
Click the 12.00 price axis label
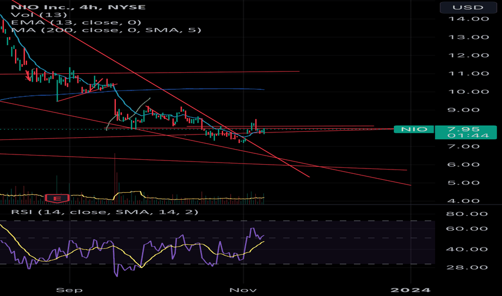[x=469, y=55]
